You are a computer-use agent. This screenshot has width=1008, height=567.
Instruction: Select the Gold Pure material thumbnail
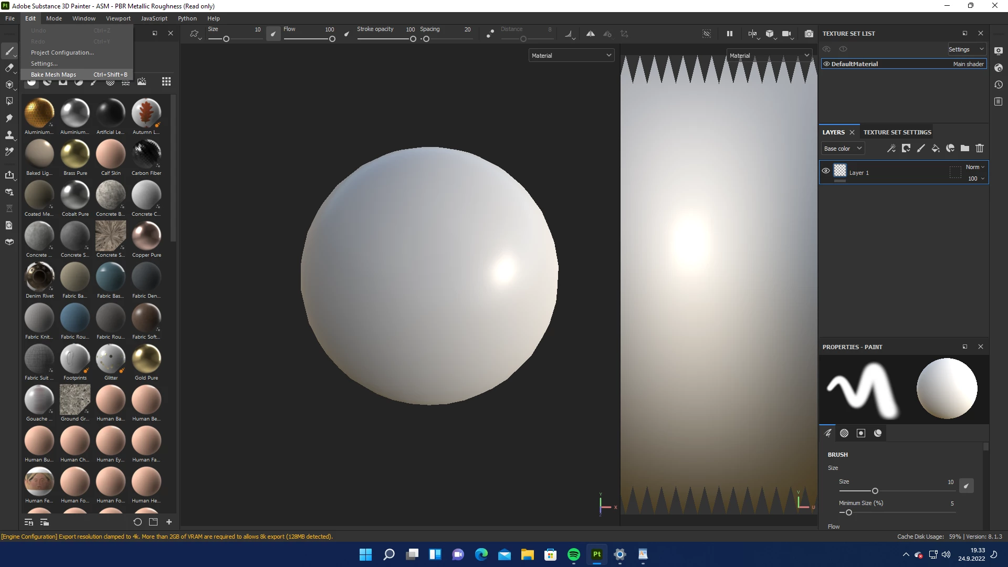point(146,359)
